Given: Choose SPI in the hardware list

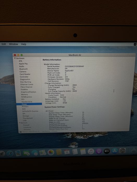Looking at the screenshot, I should 24,114.
